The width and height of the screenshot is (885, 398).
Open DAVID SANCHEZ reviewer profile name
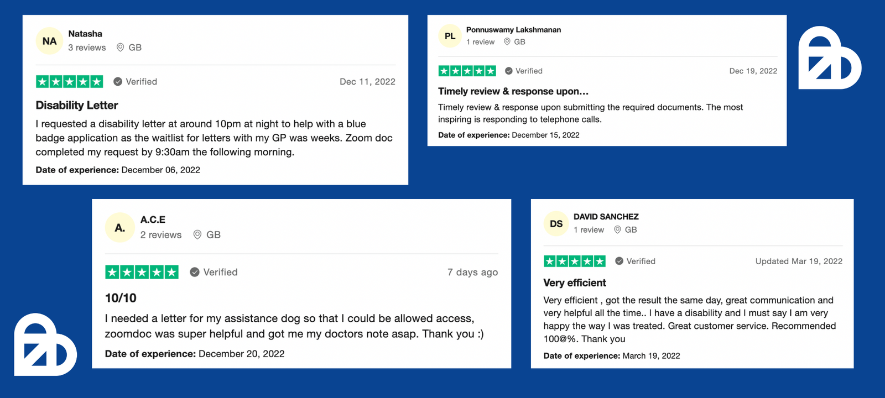pyautogui.click(x=606, y=217)
